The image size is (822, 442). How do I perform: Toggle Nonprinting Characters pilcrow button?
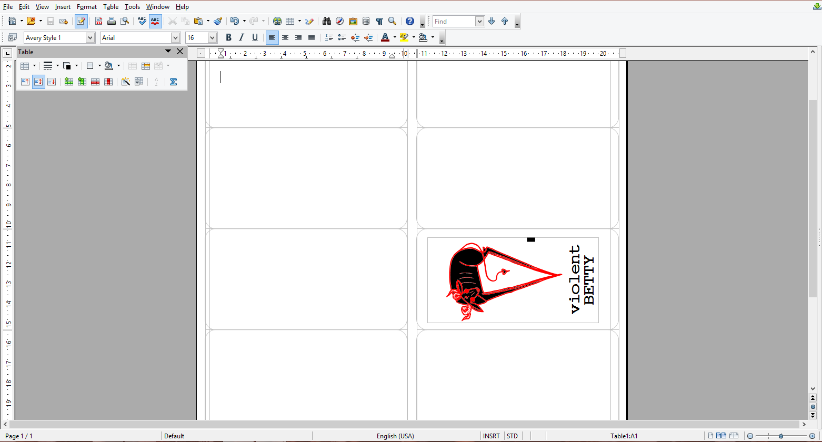point(379,21)
